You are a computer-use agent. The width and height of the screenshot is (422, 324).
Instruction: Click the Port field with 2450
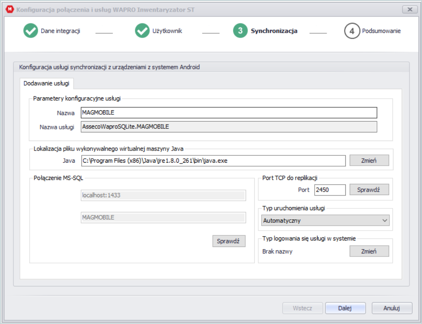point(330,190)
